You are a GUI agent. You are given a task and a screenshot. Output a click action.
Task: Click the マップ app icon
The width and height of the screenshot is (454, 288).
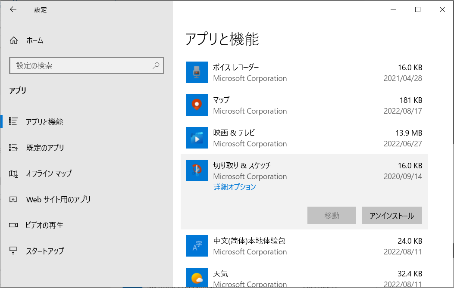[197, 105]
